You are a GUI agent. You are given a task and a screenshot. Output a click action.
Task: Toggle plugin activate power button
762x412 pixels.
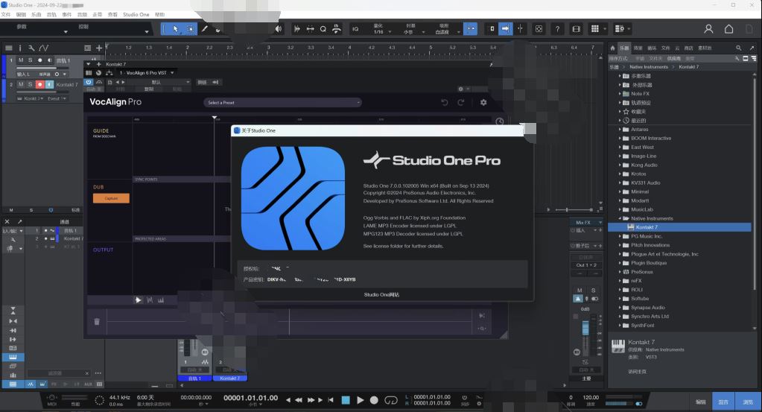click(x=89, y=82)
